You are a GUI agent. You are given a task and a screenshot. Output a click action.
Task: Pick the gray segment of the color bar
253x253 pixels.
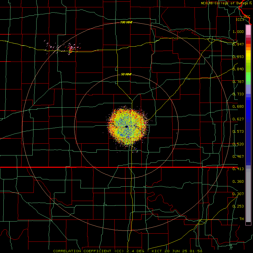(x=248, y=195)
